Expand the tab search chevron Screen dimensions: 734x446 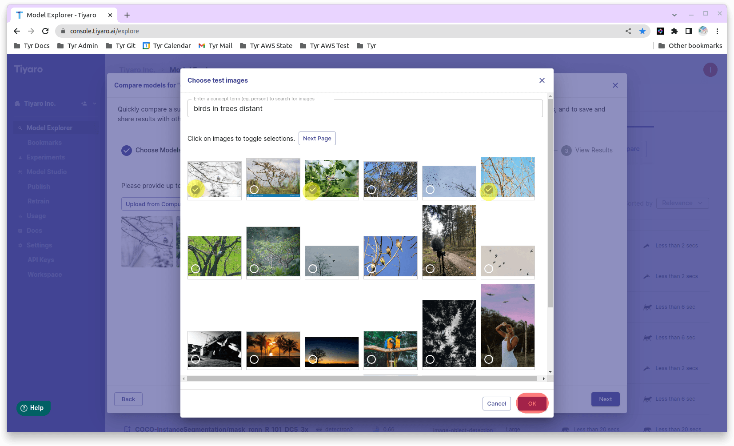tap(674, 15)
